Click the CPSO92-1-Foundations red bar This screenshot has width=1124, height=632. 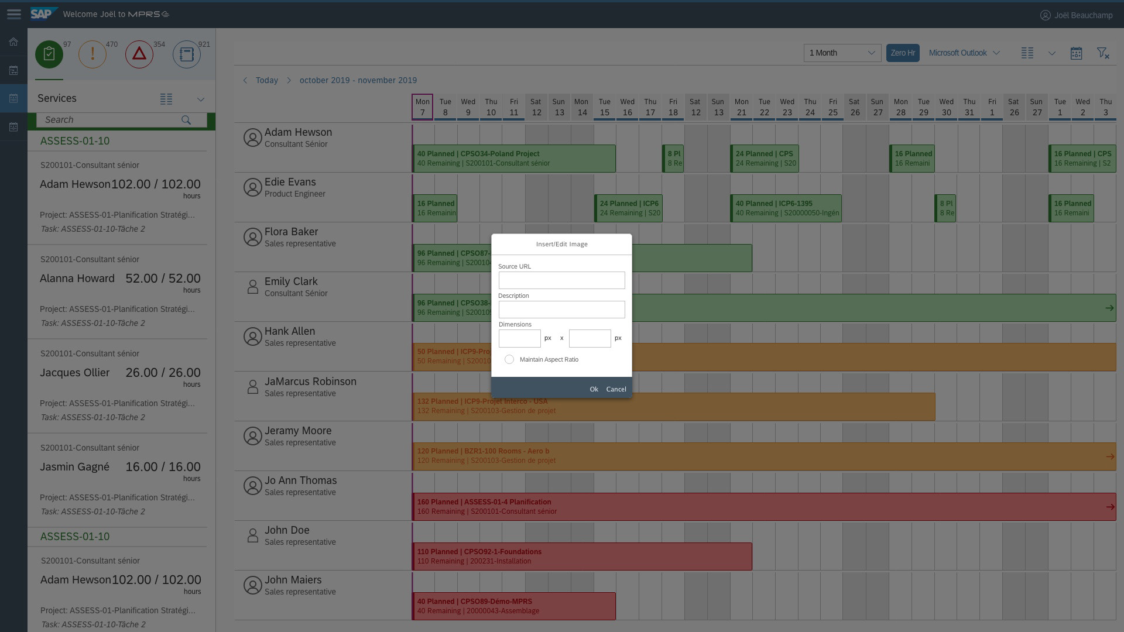(x=582, y=557)
